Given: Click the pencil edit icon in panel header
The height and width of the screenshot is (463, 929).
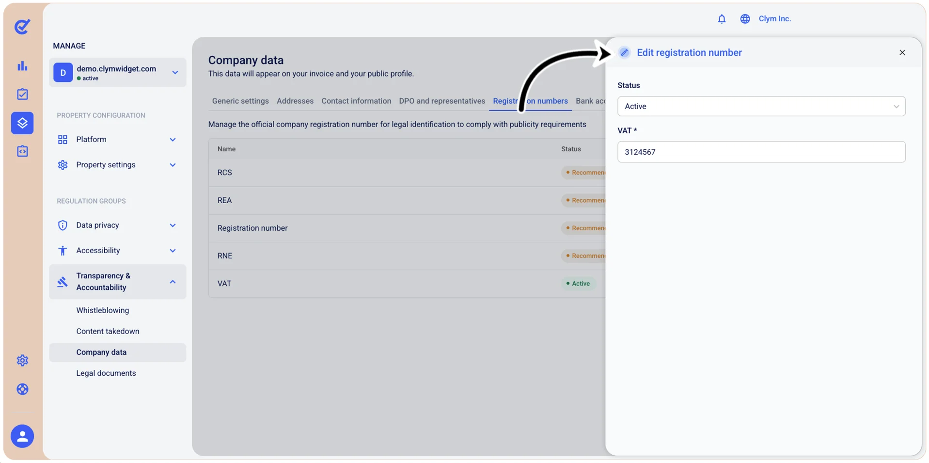Looking at the screenshot, I should [x=624, y=52].
